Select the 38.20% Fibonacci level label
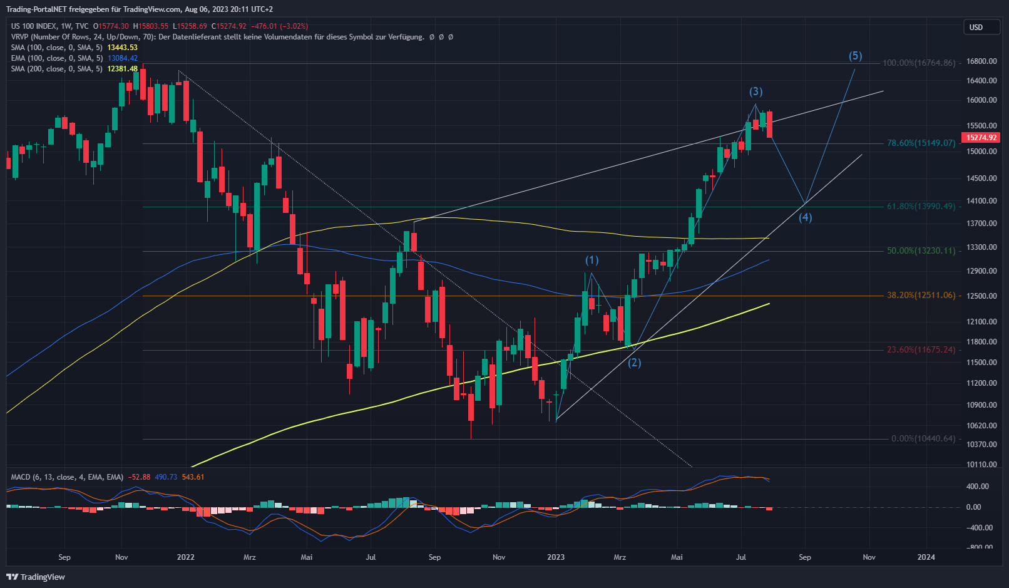Viewport: 1009px width, 588px height. click(921, 295)
